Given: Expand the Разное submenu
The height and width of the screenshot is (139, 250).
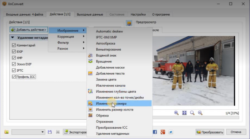Looking at the screenshot, I should coord(67,48).
